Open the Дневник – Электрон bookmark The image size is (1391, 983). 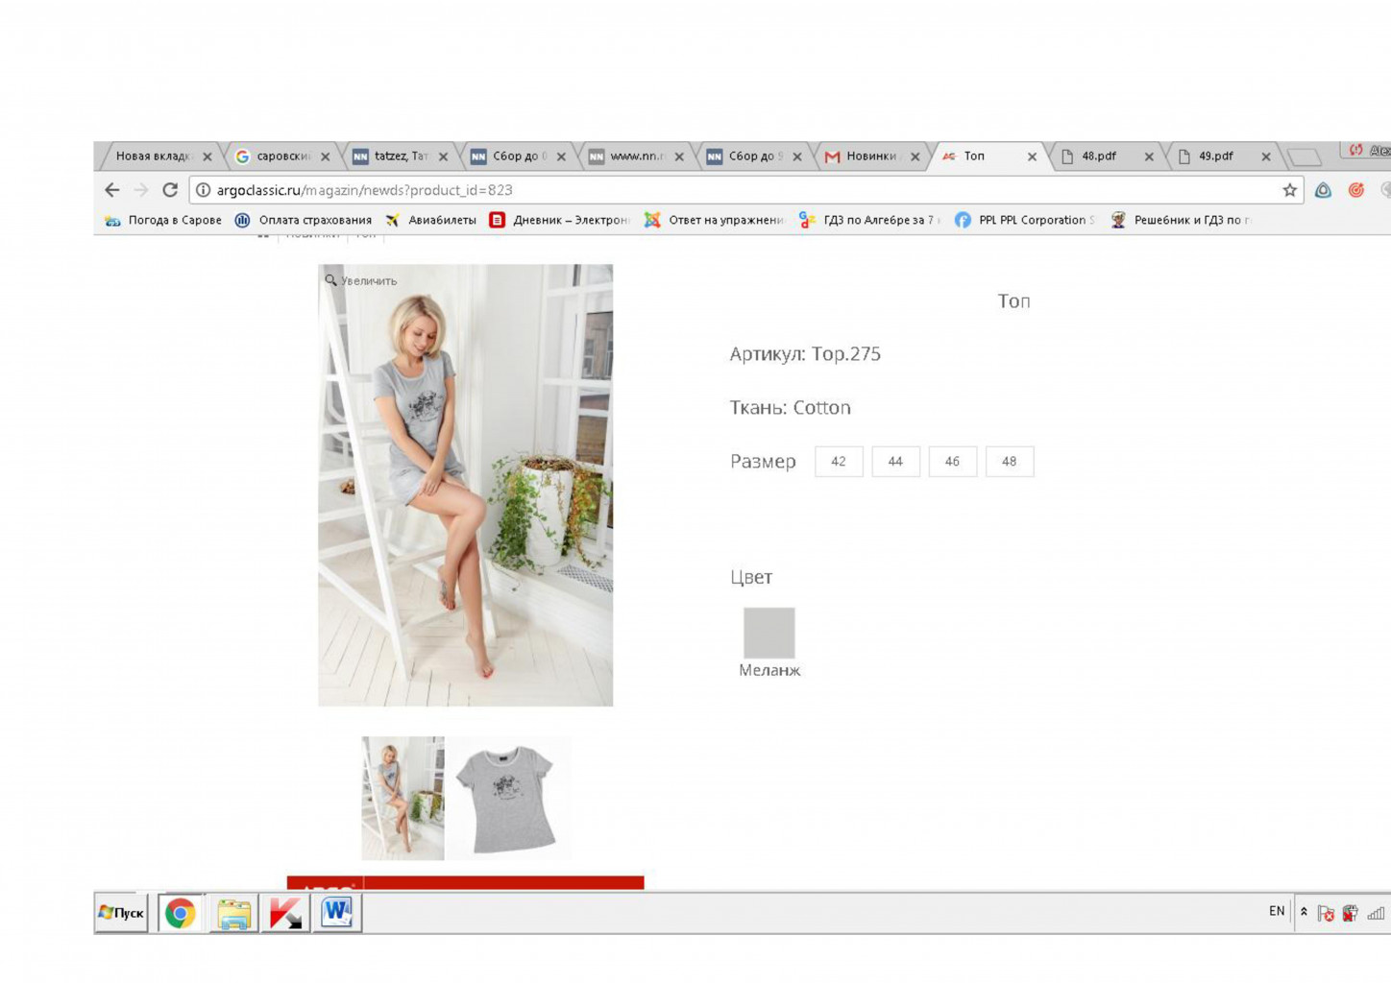tap(559, 220)
